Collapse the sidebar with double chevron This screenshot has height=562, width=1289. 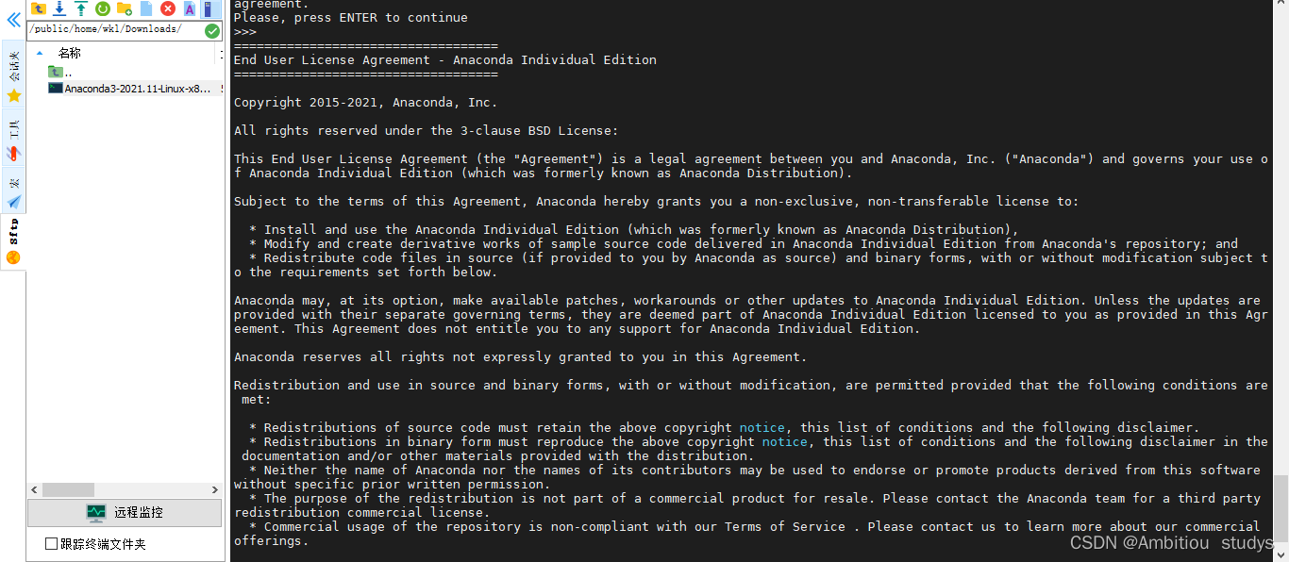(13, 19)
